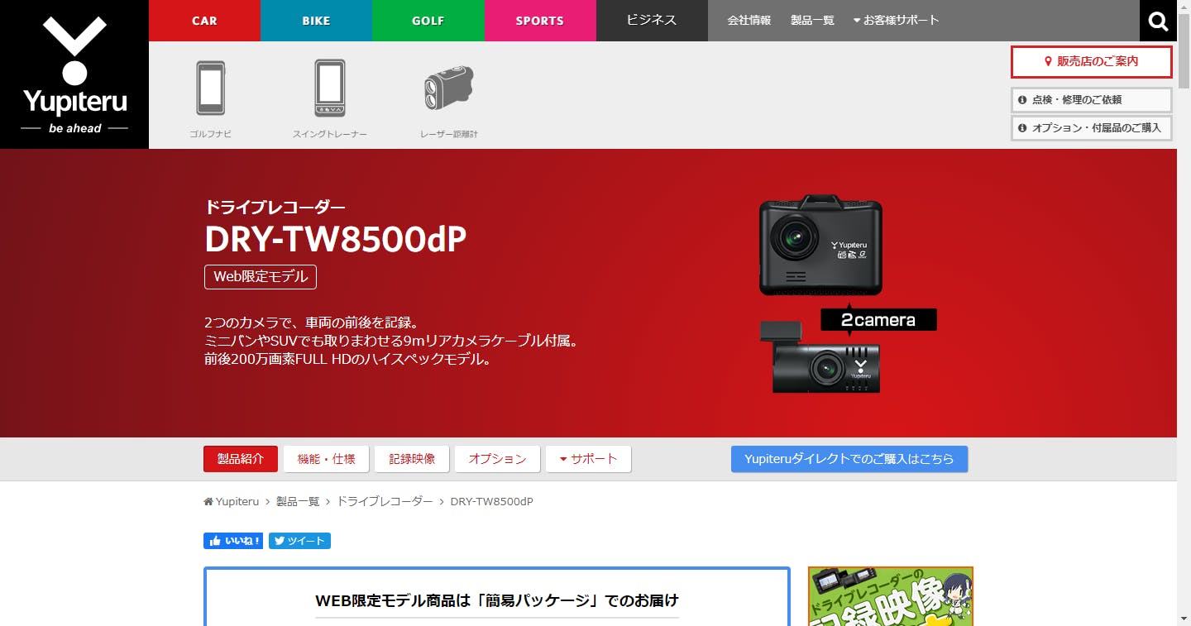Viewport: 1191px width, 626px height.
Task: Click the 販売店のご案内 button
Action: [1091, 61]
